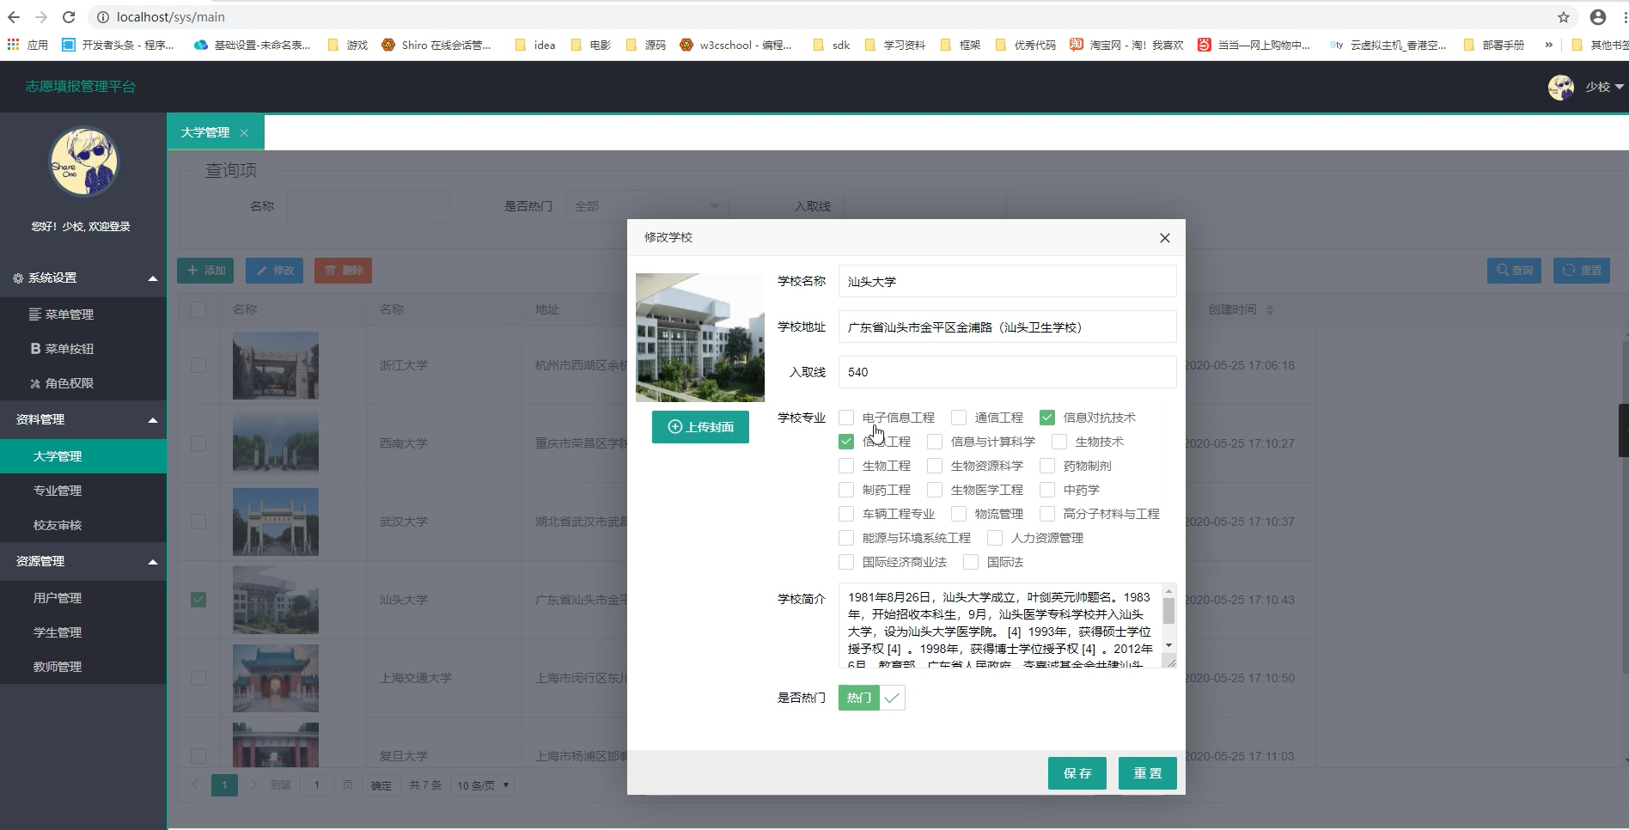Open the Apps grid bookmark icon
Screen dimensions: 1629x830
[14, 45]
